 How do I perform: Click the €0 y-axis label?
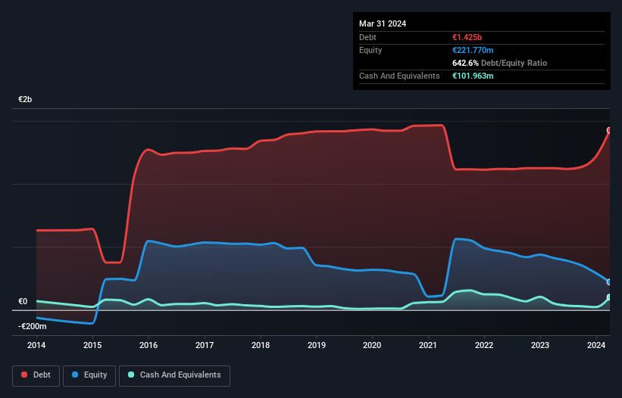pyautogui.click(x=23, y=301)
